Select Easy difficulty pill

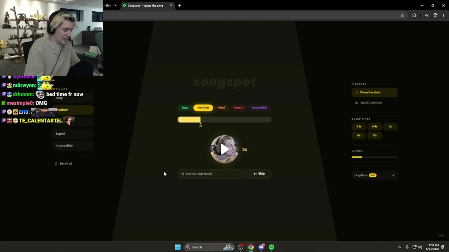[x=185, y=107]
